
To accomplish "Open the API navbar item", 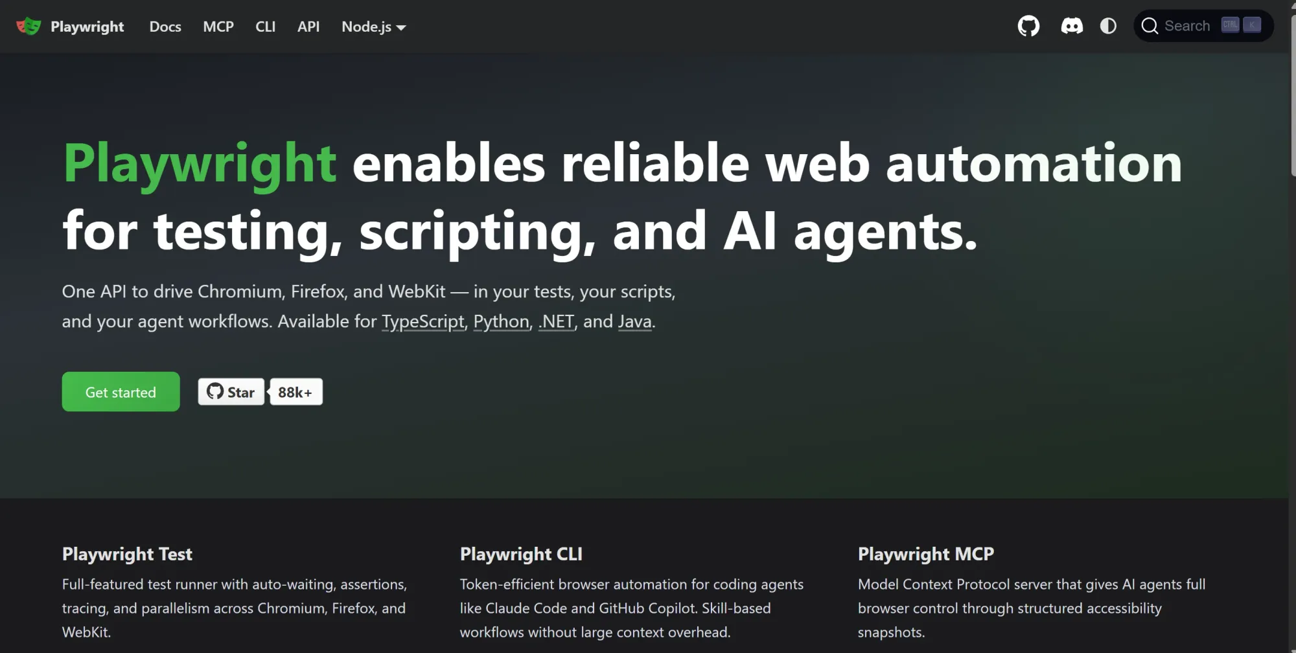I will point(308,27).
